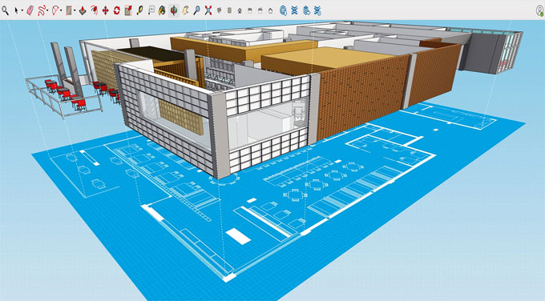Open the Search magnifier tool
This screenshot has height=301, width=545.
pos(6,10)
